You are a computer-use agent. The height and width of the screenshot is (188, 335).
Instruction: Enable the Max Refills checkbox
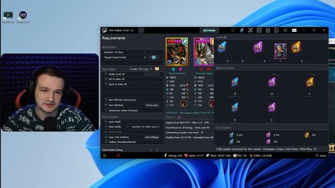point(106,126)
